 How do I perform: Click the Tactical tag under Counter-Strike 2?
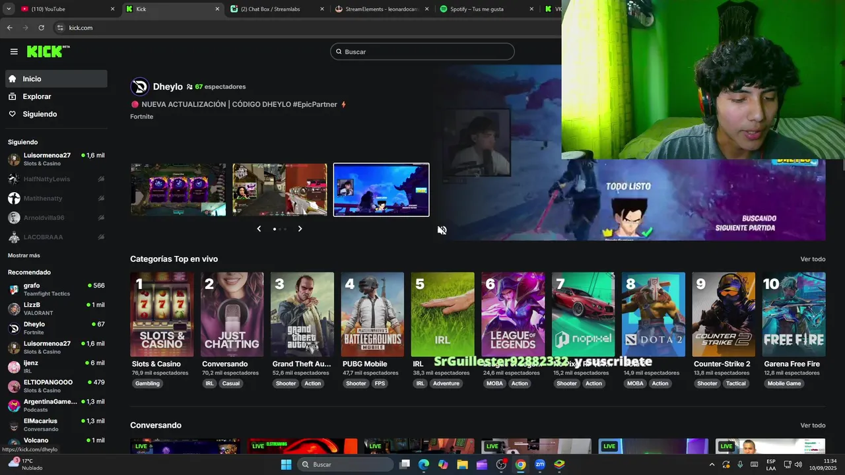tap(735, 383)
